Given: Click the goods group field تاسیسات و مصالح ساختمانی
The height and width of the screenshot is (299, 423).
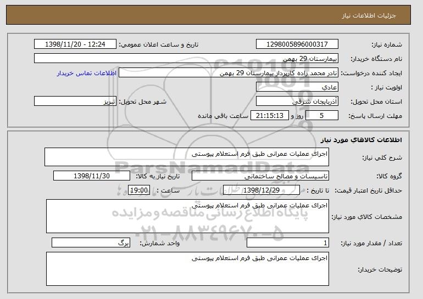Looking at the screenshot, I should pyautogui.click(x=260, y=176).
